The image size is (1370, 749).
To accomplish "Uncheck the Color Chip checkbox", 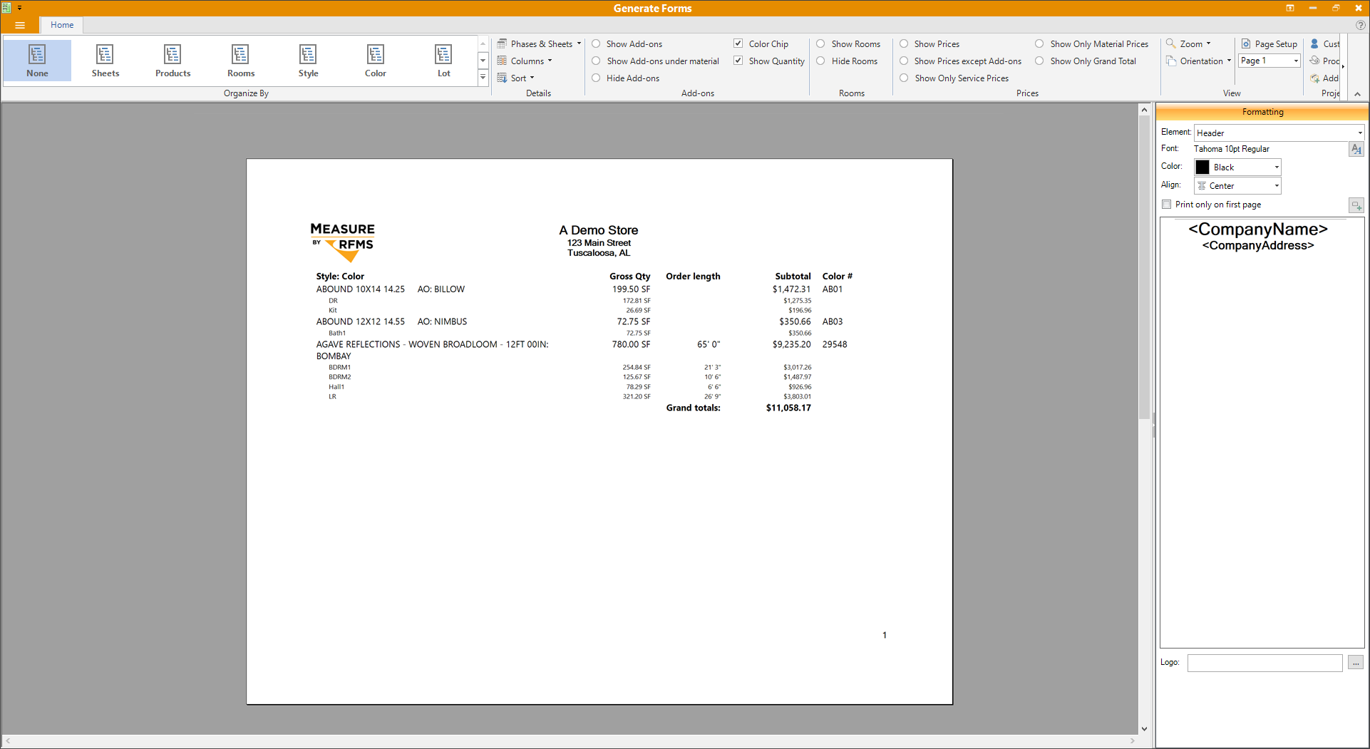I will pos(738,44).
